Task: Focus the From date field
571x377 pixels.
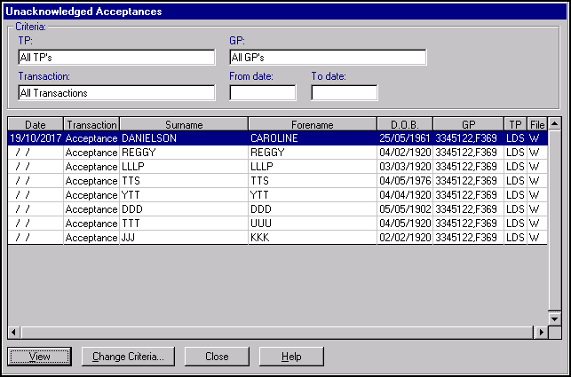Action: (x=262, y=93)
